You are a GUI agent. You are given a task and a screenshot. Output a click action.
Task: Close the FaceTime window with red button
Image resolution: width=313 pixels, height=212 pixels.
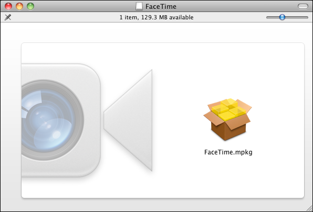tap(8, 6)
